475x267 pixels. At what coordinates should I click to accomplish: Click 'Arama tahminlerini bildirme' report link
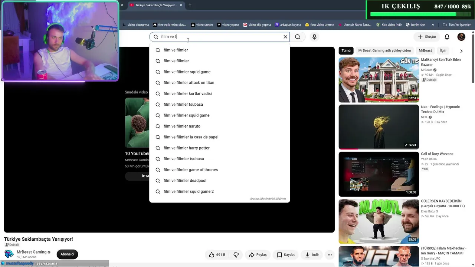(x=268, y=199)
